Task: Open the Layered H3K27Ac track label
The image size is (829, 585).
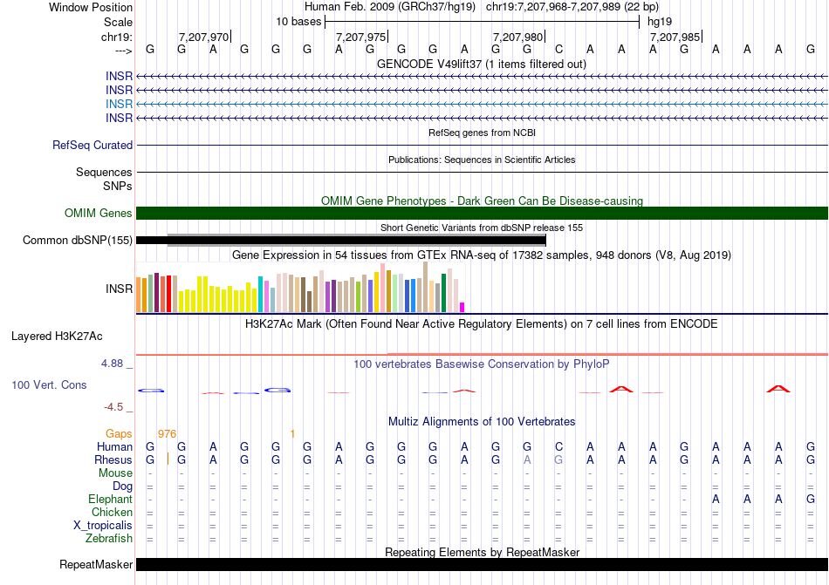Action: (57, 336)
